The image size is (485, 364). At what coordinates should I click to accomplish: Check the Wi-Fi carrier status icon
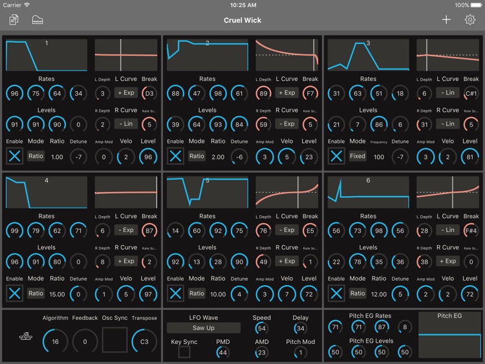[27, 5]
